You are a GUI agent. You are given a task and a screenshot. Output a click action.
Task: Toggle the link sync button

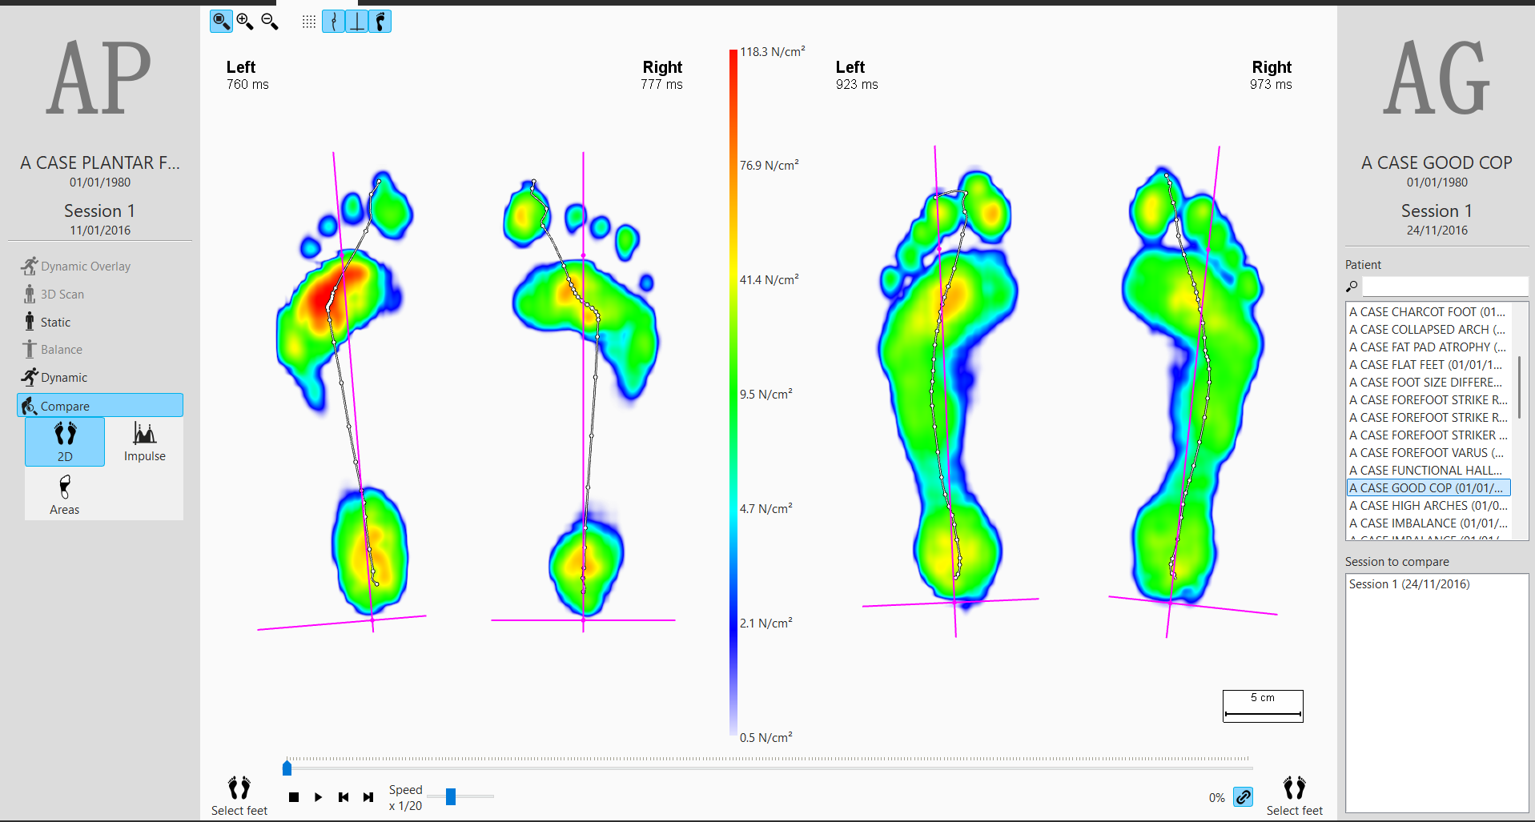tap(1243, 797)
